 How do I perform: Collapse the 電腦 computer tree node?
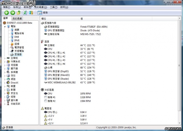[5, 27]
